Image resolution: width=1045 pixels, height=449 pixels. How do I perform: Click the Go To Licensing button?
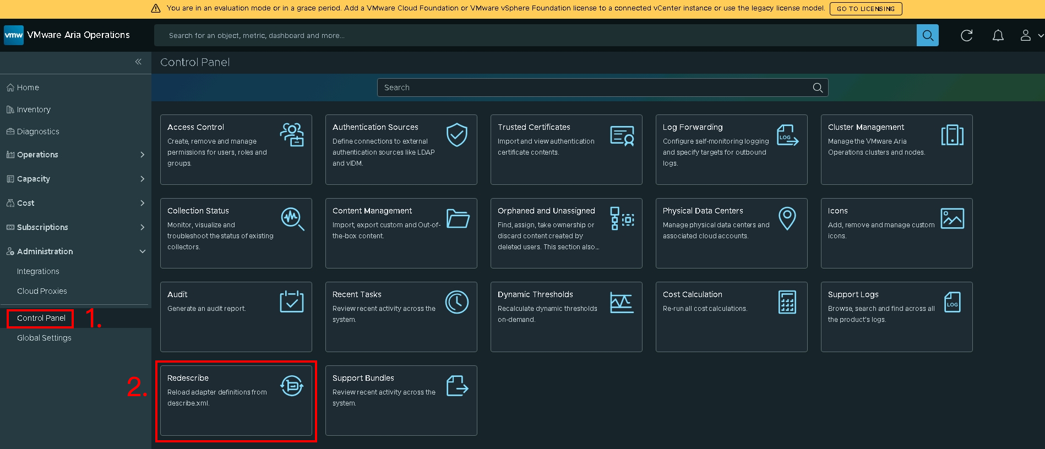(866, 9)
